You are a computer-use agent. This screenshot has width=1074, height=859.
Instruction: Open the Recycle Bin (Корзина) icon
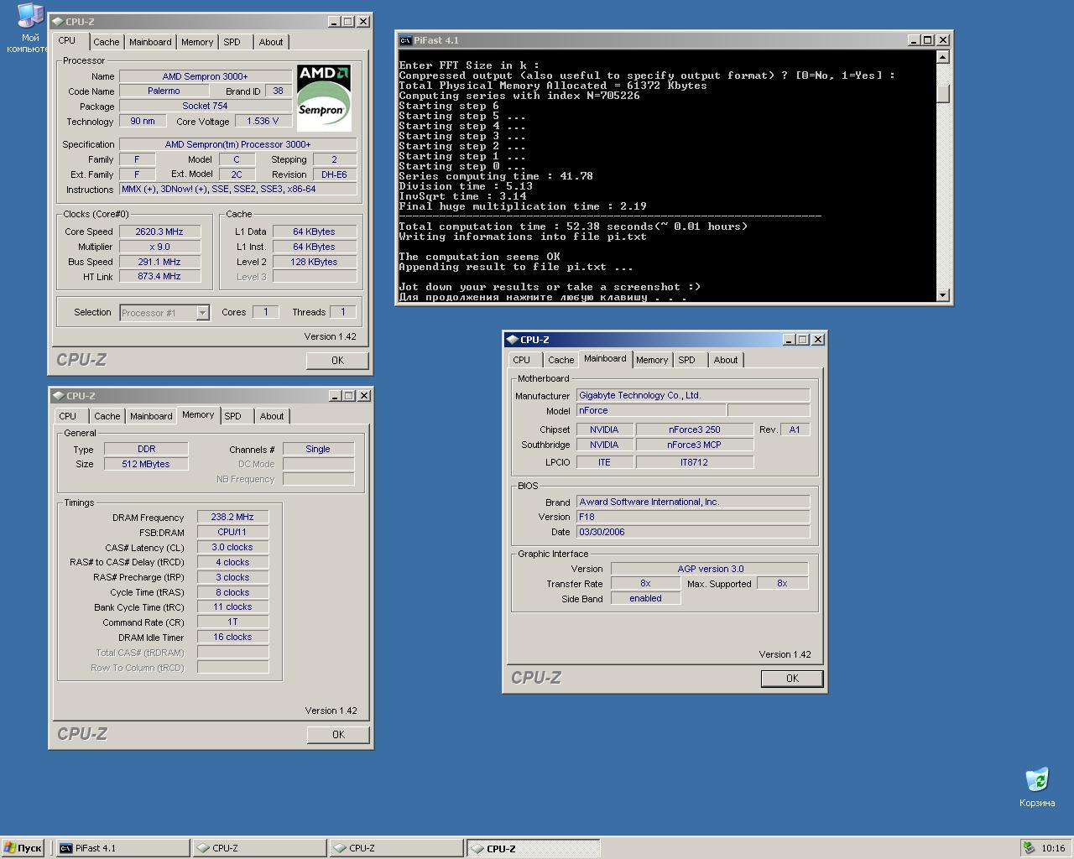1037,787
